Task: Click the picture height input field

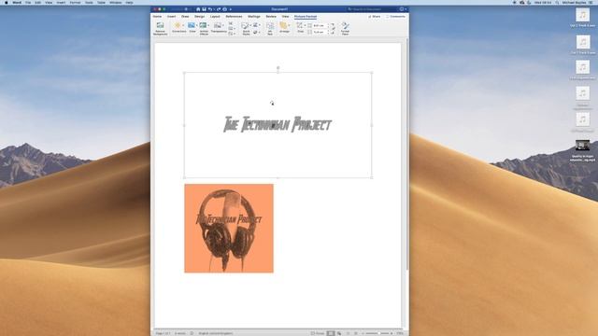Action: tap(320, 25)
